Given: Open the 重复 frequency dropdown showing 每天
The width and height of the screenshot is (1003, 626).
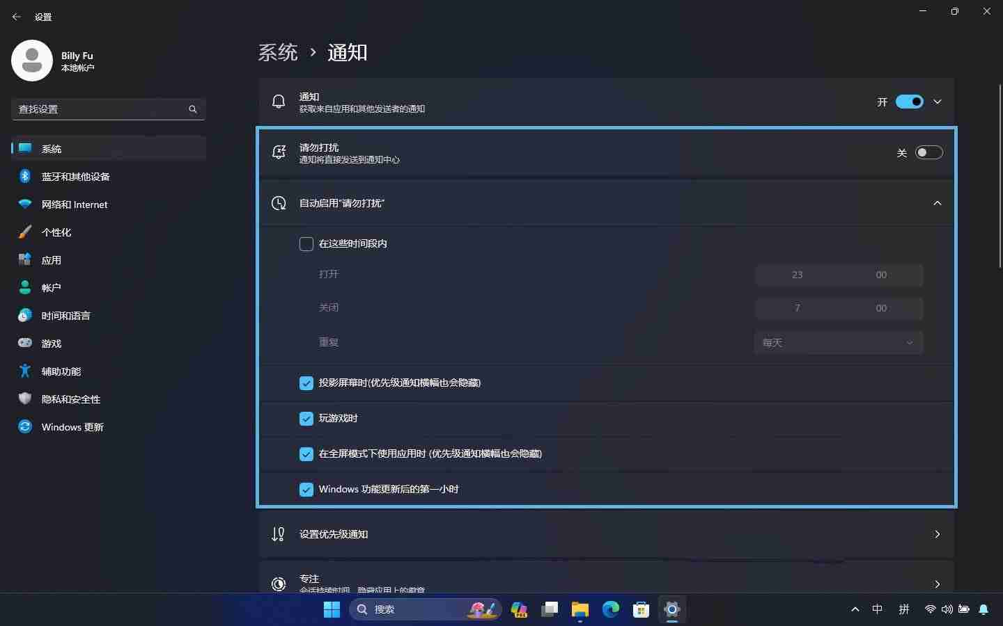Looking at the screenshot, I should click(839, 342).
